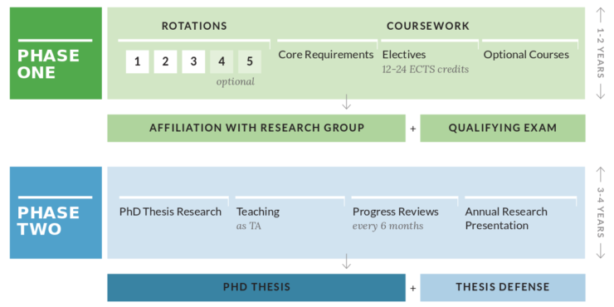614x307 pixels.
Task: Click optional rotation box 5
Action: click(x=250, y=61)
